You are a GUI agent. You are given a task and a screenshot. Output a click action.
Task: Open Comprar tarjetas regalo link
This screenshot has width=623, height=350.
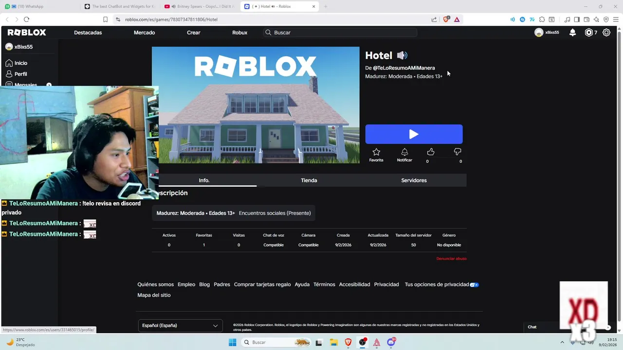[262, 284]
